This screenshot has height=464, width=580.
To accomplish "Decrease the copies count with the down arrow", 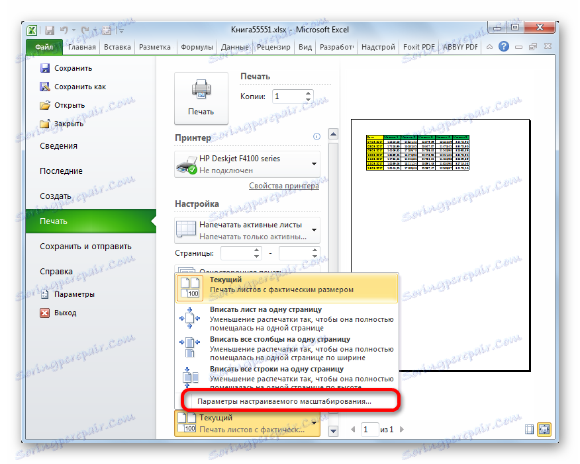I will coord(309,100).
